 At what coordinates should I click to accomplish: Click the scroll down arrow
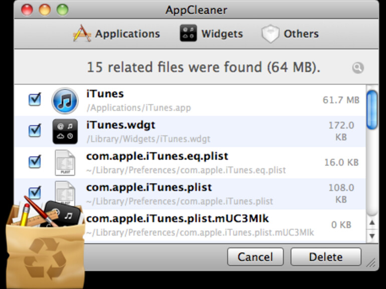click(371, 235)
